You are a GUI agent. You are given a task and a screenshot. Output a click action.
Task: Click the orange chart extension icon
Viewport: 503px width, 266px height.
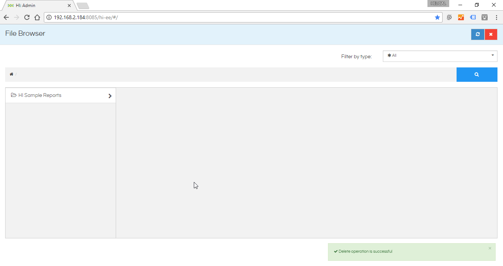click(461, 17)
